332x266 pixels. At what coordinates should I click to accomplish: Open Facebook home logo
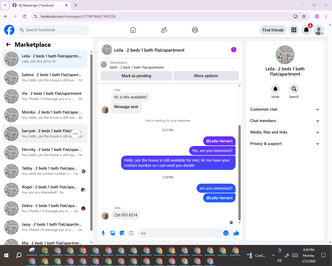9,30
